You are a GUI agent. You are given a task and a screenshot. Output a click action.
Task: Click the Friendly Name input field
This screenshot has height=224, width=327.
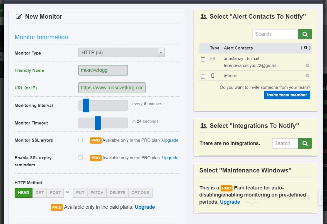[103, 70]
